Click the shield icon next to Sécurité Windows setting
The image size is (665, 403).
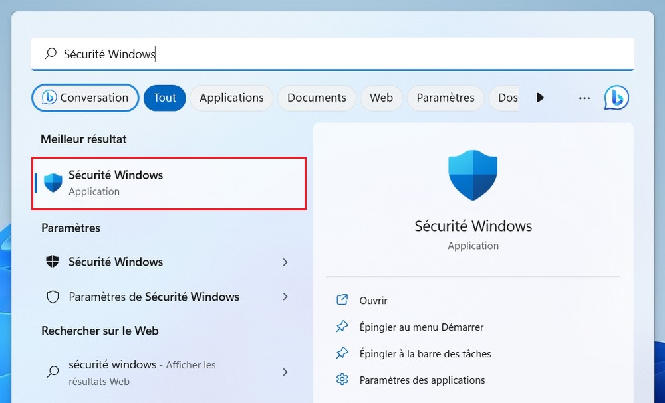pyautogui.click(x=53, y=262)
